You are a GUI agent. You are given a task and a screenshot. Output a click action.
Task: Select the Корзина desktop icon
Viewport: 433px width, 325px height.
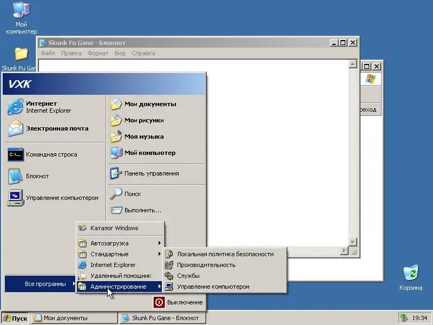point(411,277)
